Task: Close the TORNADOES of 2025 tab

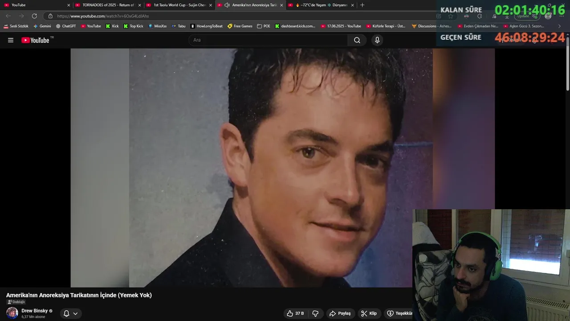Action: [139, 5]
